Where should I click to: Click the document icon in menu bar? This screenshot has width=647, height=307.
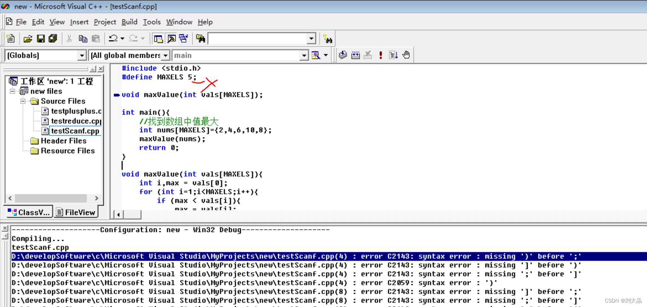pyautogui.click(x=9, y=22)
